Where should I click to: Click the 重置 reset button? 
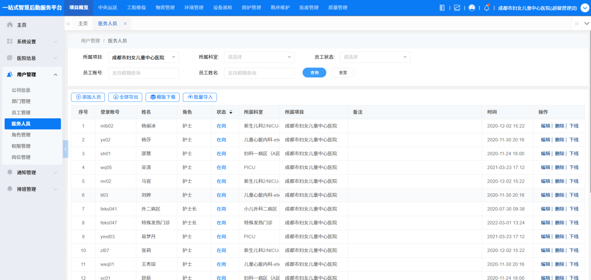pyautogui.click(x=343, y=73)
